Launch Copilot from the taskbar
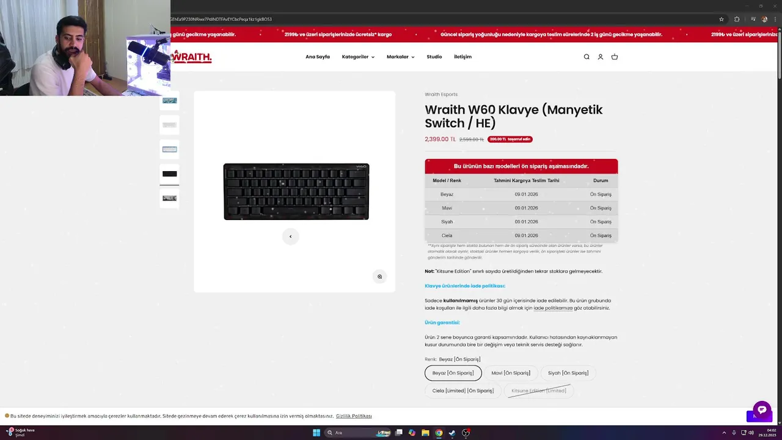This screenshot has width=782, height=440. 412,433
